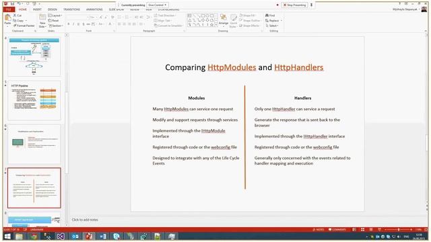Switch to the INSERT tab
Viewport: 431px width, 242px height.
[x=37, y=9]
